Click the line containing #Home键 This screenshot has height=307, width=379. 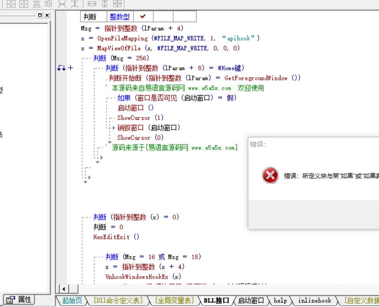[175, 68]
